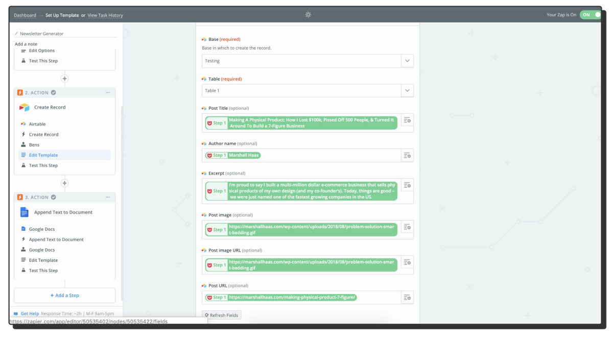Viewport: 613px width, 341px height.
Task: Open the three-dot menu for 3. Action
Action: 108,198
